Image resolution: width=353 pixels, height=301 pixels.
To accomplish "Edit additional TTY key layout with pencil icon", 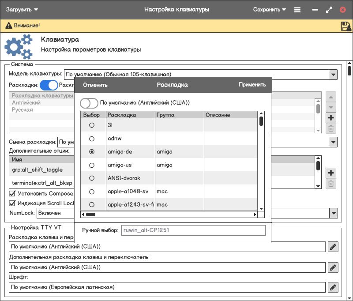I will [333, 267].
